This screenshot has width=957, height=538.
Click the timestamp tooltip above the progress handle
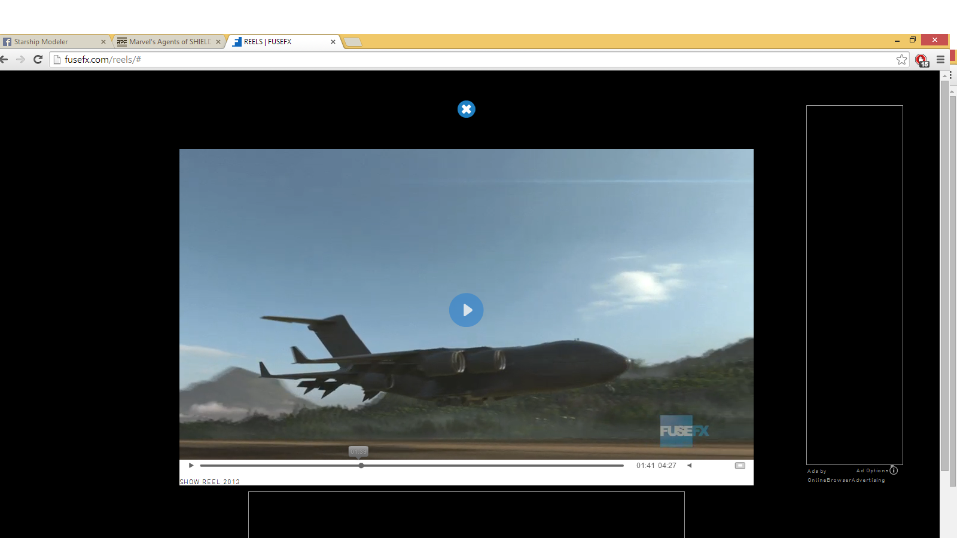[358, 451]
